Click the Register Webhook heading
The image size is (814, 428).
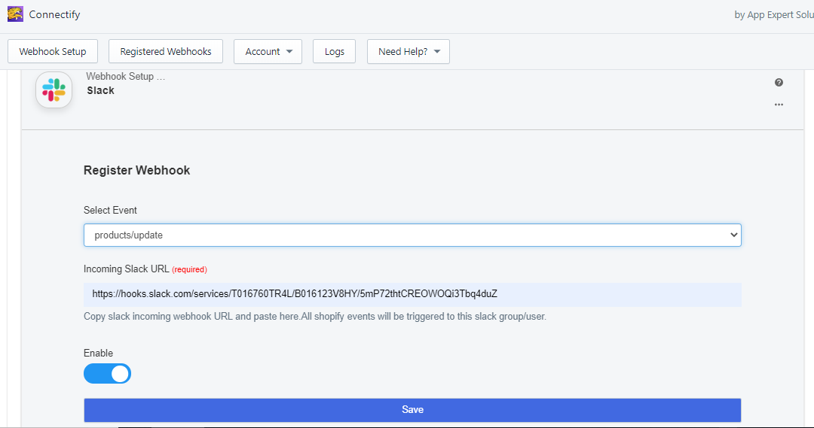click(x=137, y=171)
